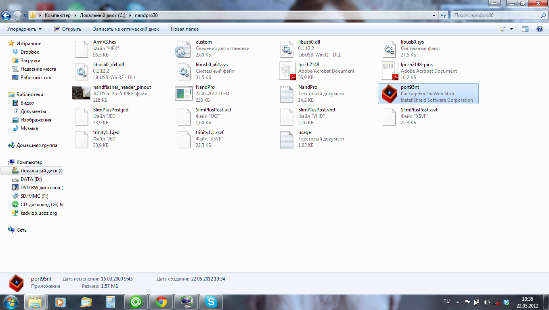Open the view options dropdown arrow
This screenshot has width=549, height=310.
(x=512, y=29)
